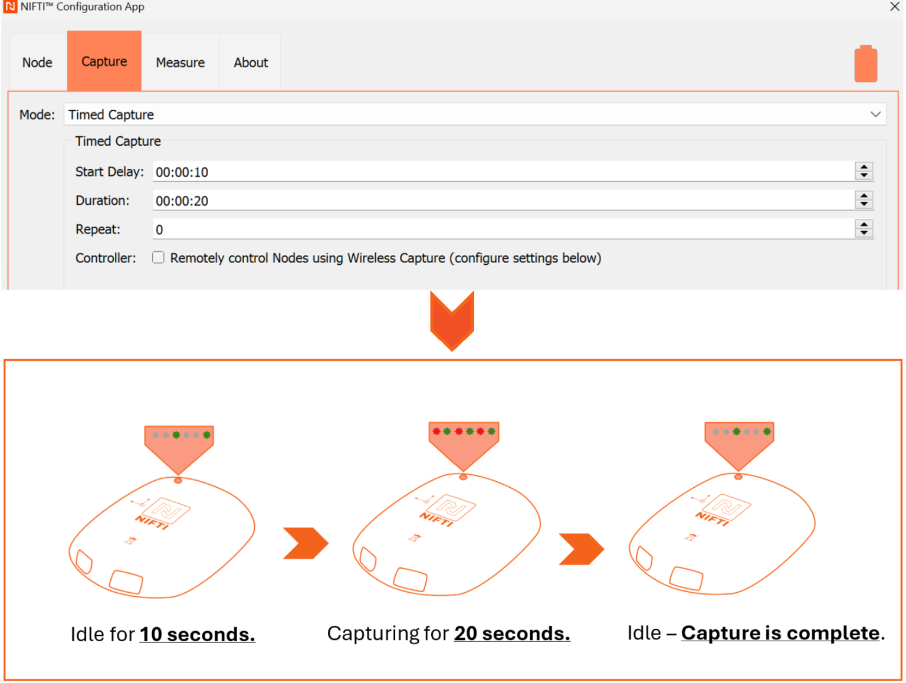The image size is (906, 683).
Task: Open the Node tab
Action: [x=38, y=62]
